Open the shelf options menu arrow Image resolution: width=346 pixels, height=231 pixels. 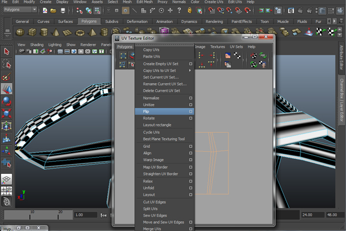tap(7, 36)
